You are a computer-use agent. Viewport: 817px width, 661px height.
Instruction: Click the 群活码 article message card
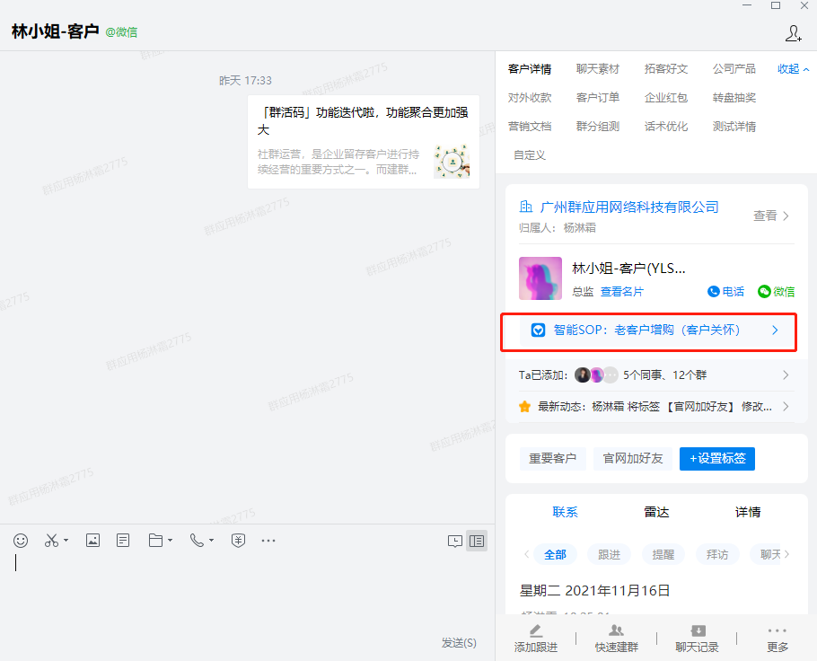click(x=364, y=141)
